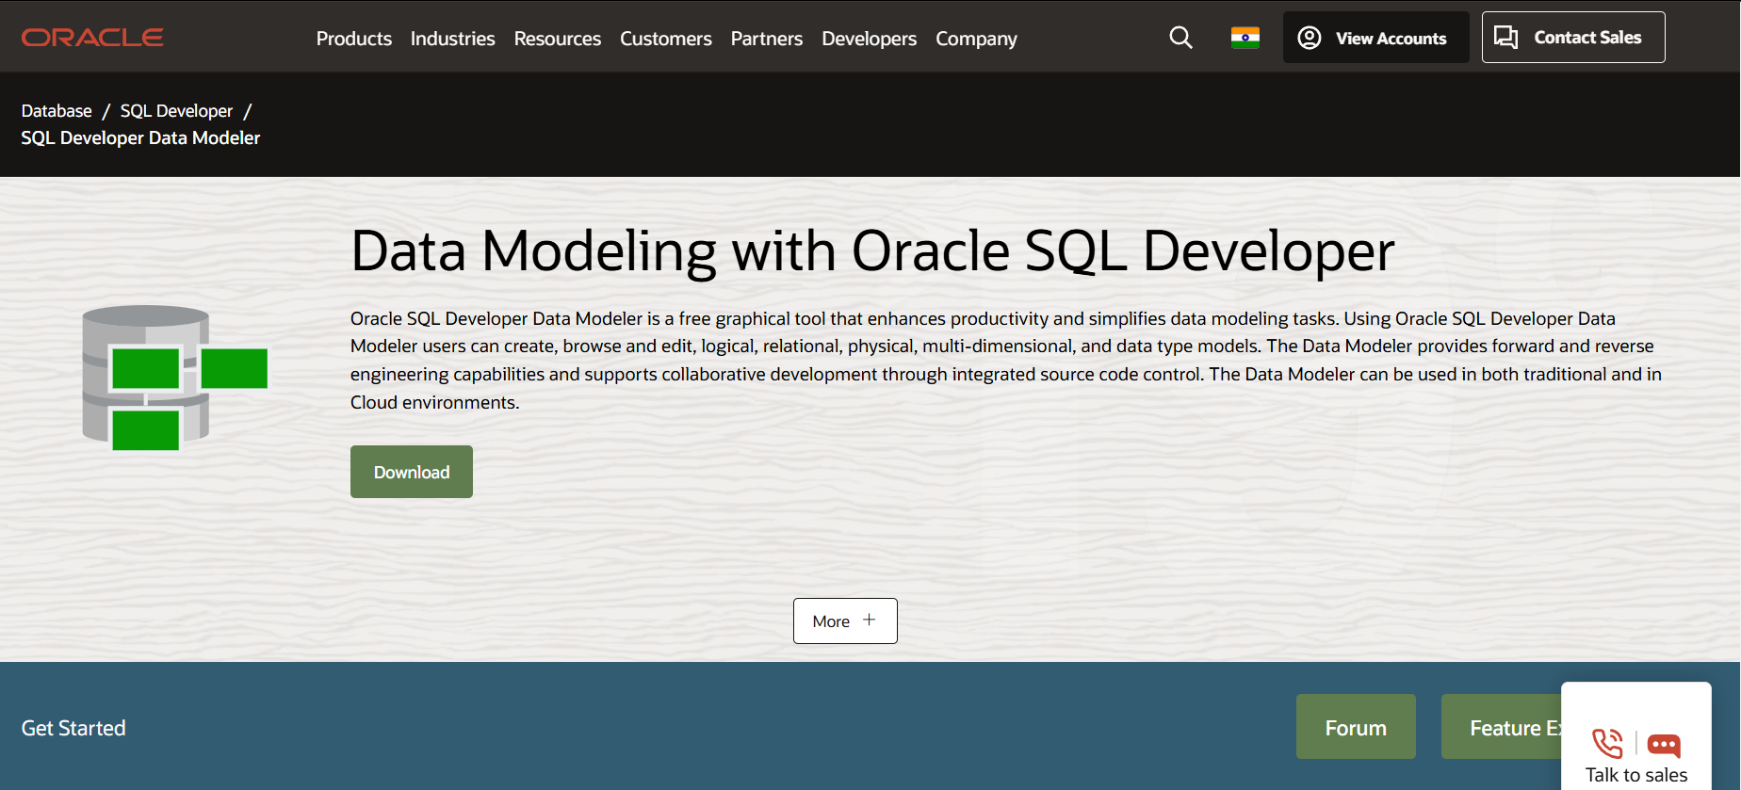Go to Database breadcrumb link
The width and height of the screenshot is (1741, 790).
click(x=57, y=111)
